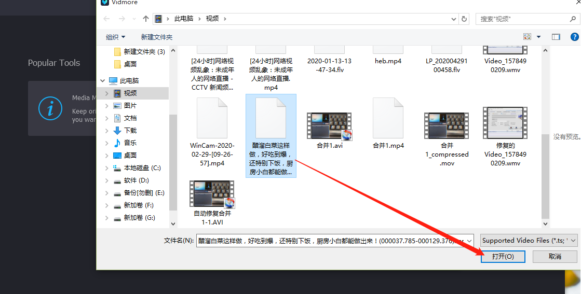The height and width of the screenshot is (294, 581).
Task: Open the 组织 menu
Action: click(116, 37)
